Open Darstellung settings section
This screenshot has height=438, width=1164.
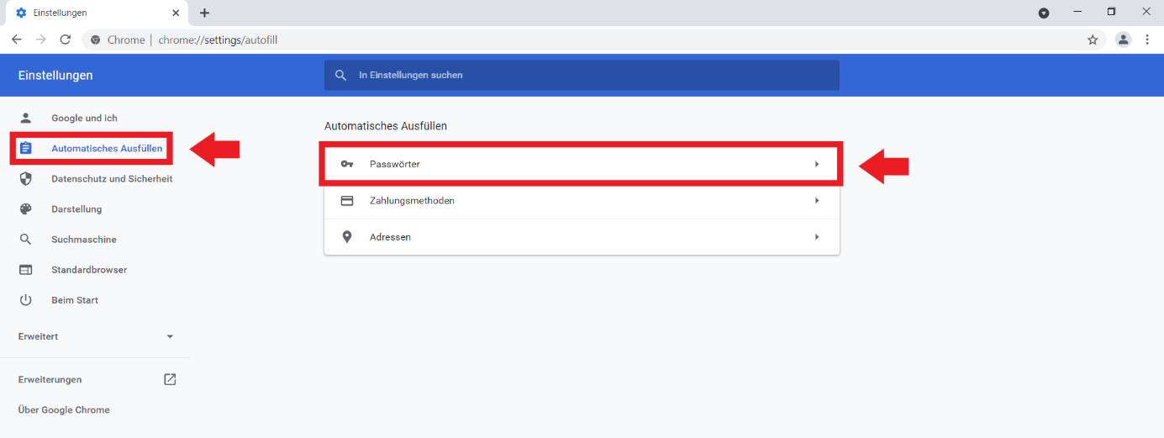coord(76,209)
